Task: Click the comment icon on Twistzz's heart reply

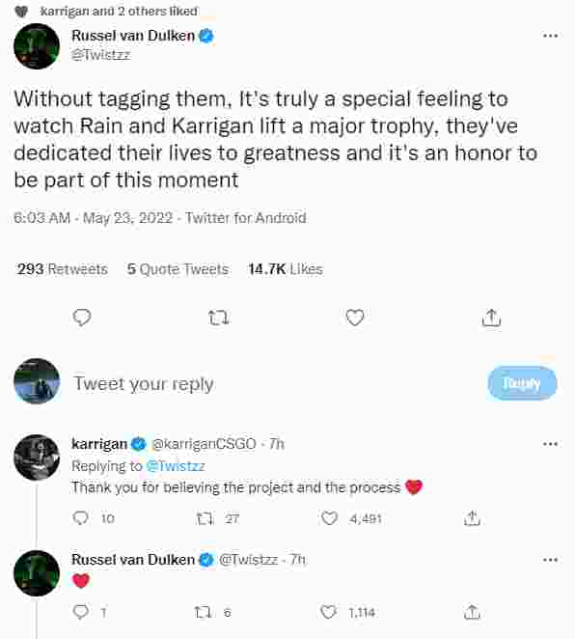Action: (80, 612)
